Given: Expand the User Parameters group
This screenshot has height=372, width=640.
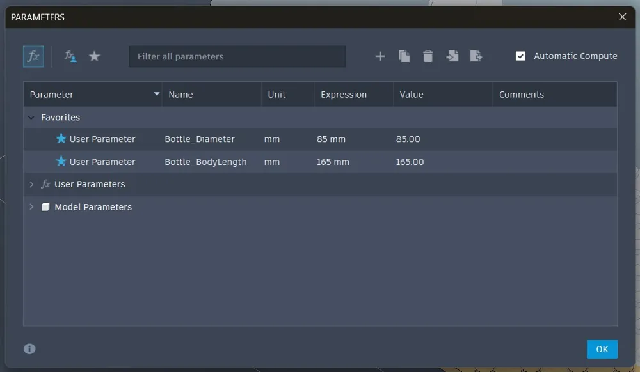Looking at the screenshot, I should [x=31, y=184].
